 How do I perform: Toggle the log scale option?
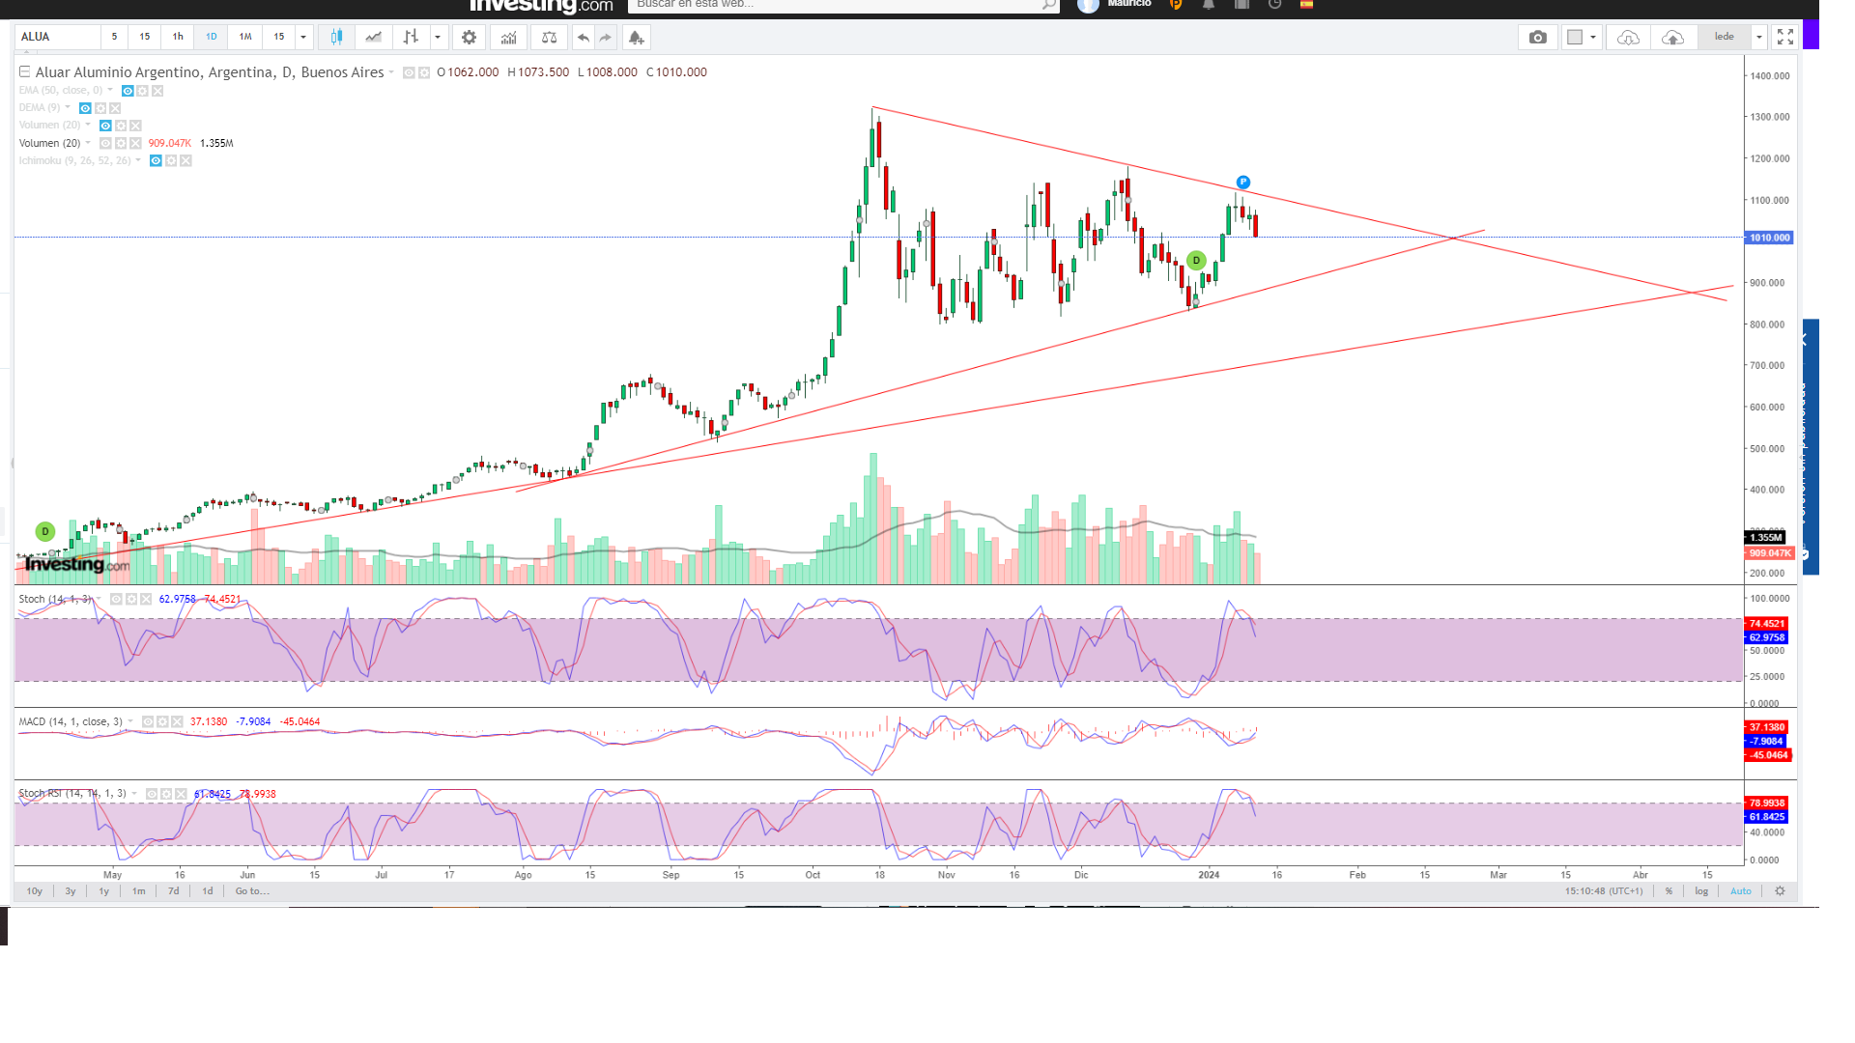[x=1701, y=891]
